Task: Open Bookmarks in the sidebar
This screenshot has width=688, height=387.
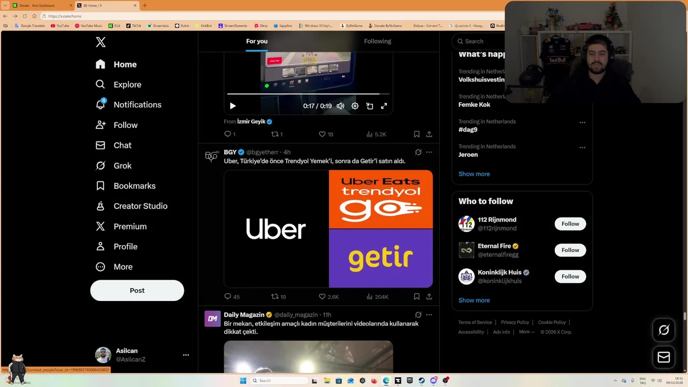Action: pos(126,186)
